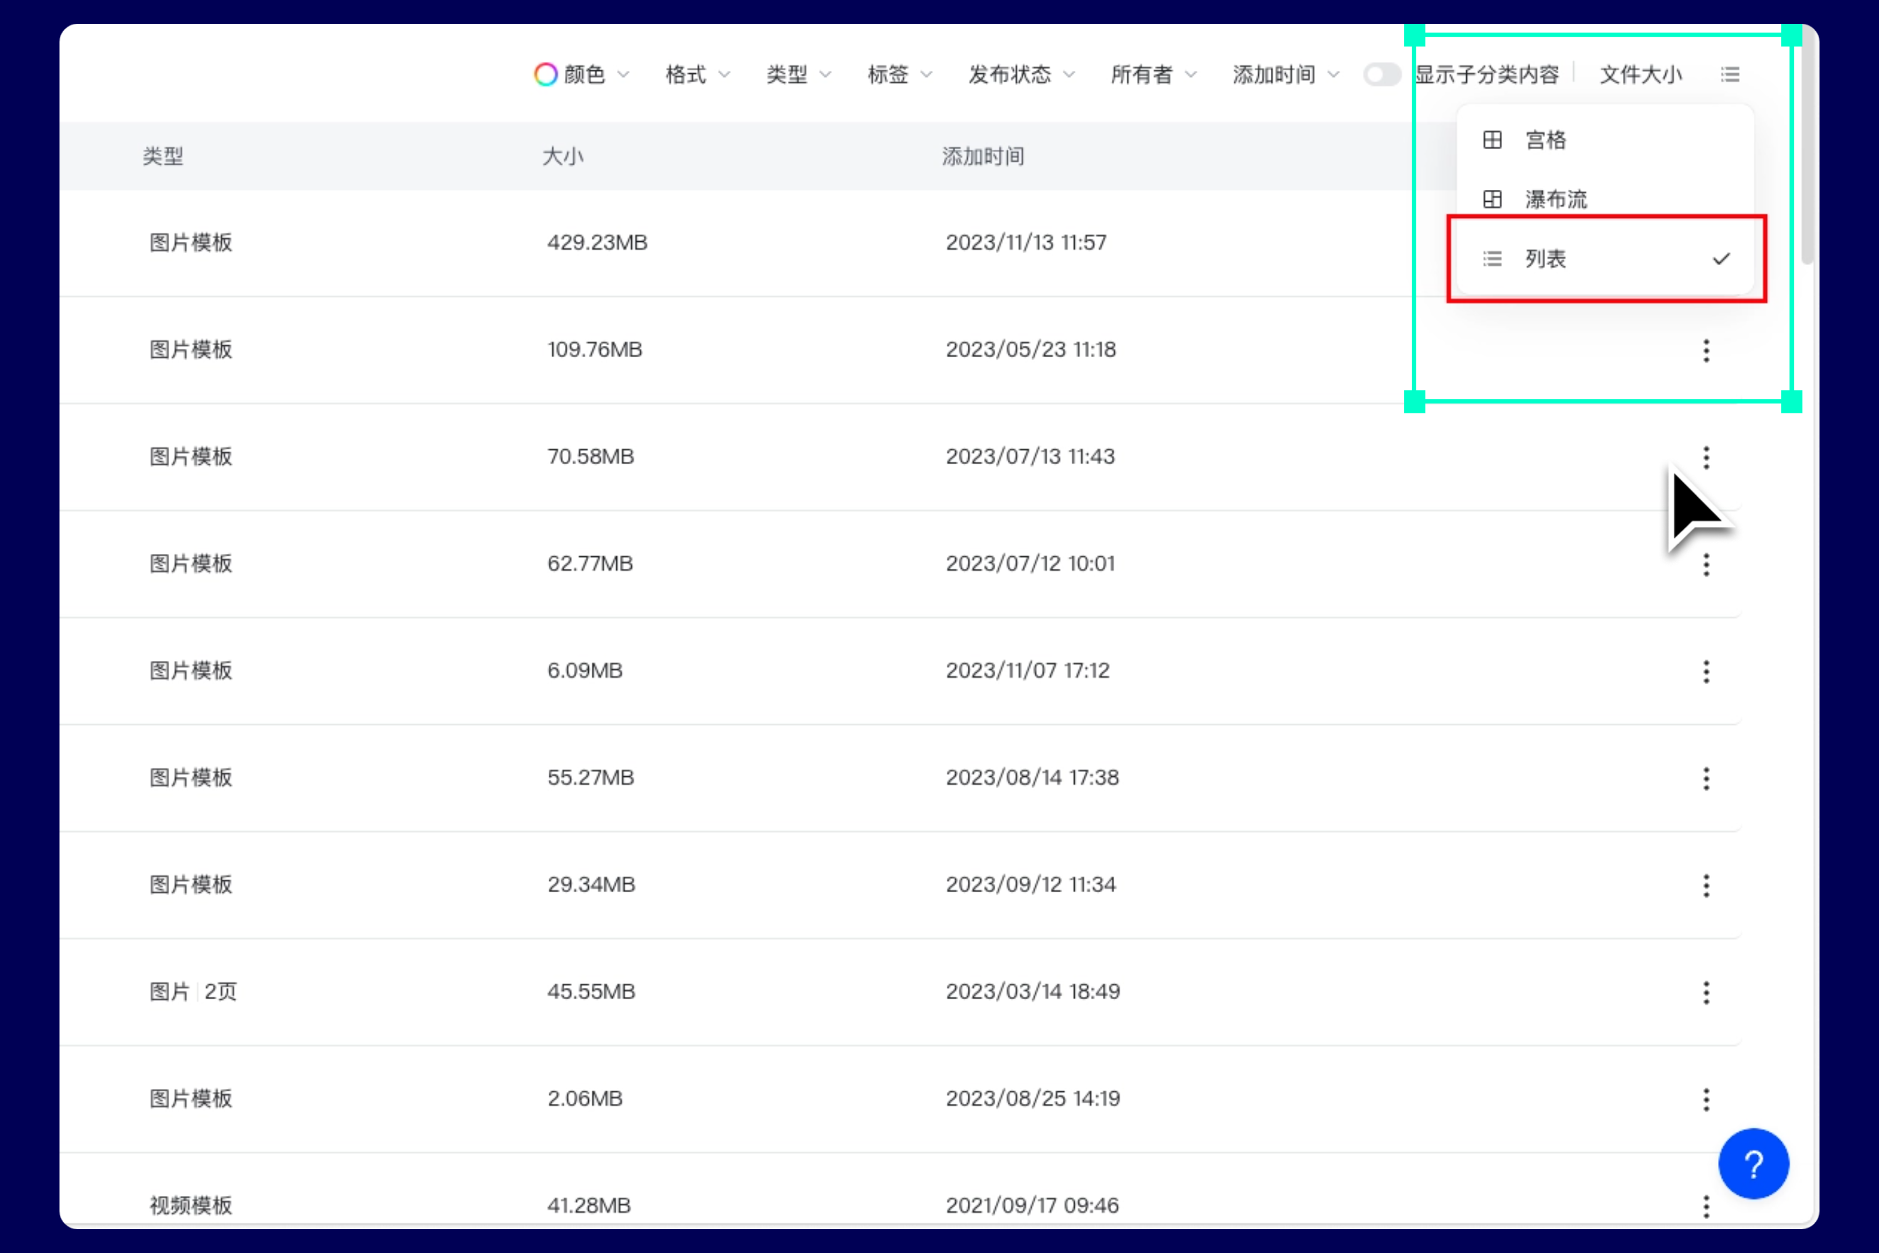The height and width of the screenshot is (1253, 1879).
Task: Expand the 添加时间 filter dropdown
Action: click(1285, 75)
